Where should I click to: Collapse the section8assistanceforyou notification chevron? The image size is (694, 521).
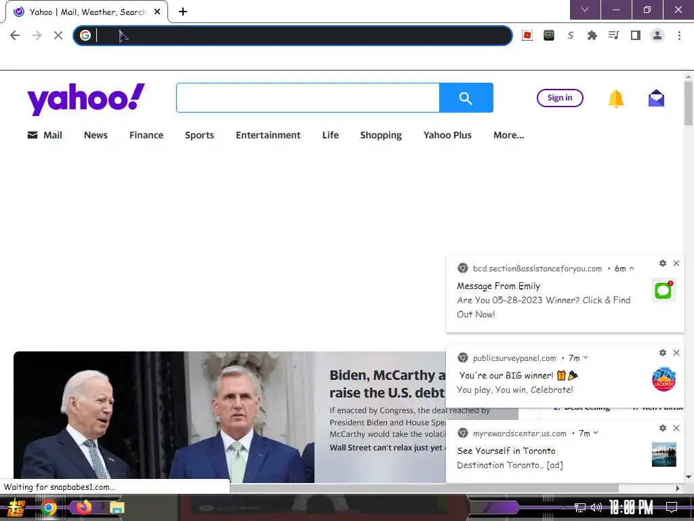click(x=632, y=269)
